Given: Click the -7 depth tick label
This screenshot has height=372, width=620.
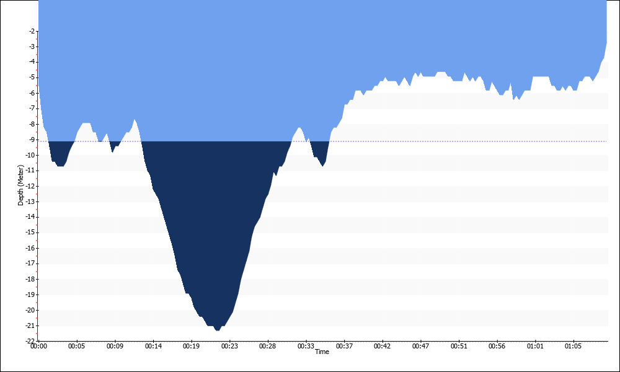Looking at the screenshot, I should pyautogui.click(x=32, y=108).
